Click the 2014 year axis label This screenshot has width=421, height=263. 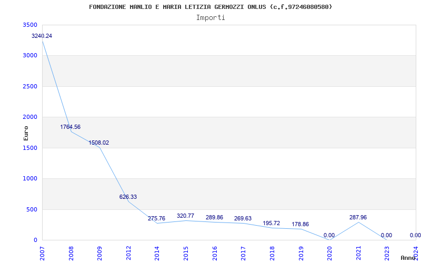pyautogui.click(x=157, y=254)
